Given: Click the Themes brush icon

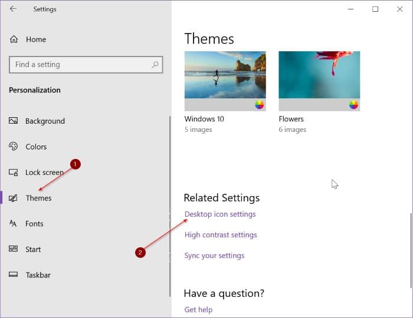Looking at the screenshot, I should pyautogui.click(x=13, y=198).
